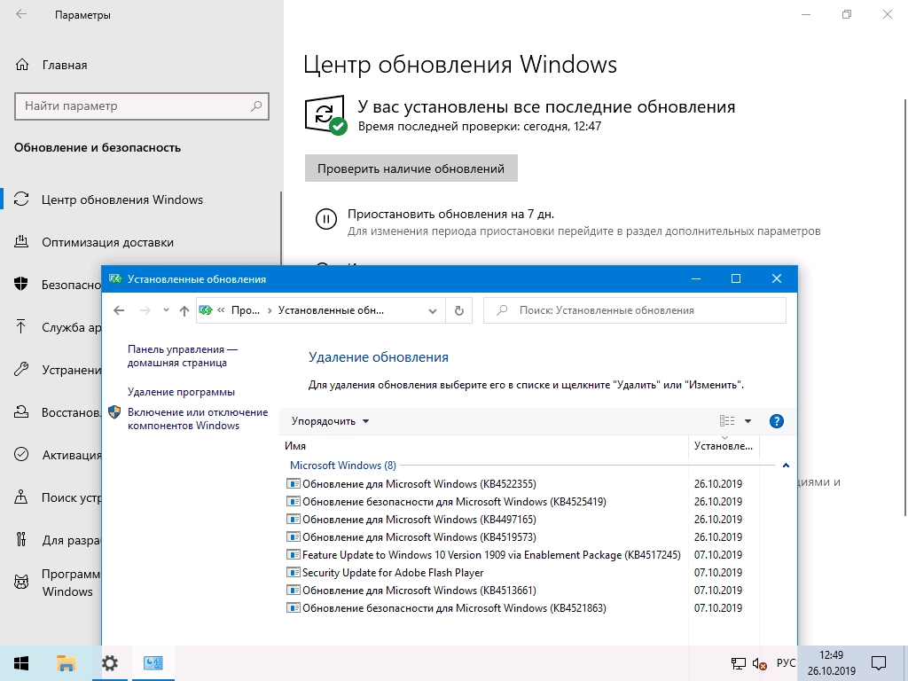Screen dimensions: 908x681
Task: Go up one folder level arrow
Action: tap(184, 310)
